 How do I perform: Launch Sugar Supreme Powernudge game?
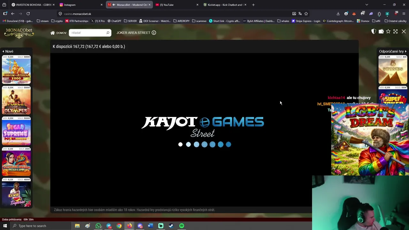pyautogui.click(x=16, y=131)
